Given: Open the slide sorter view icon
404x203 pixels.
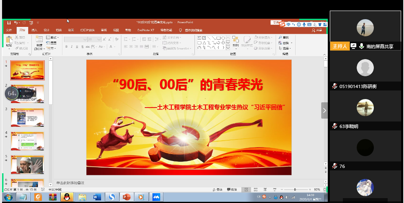Looking at the screenshot, I should pos(255,190).
